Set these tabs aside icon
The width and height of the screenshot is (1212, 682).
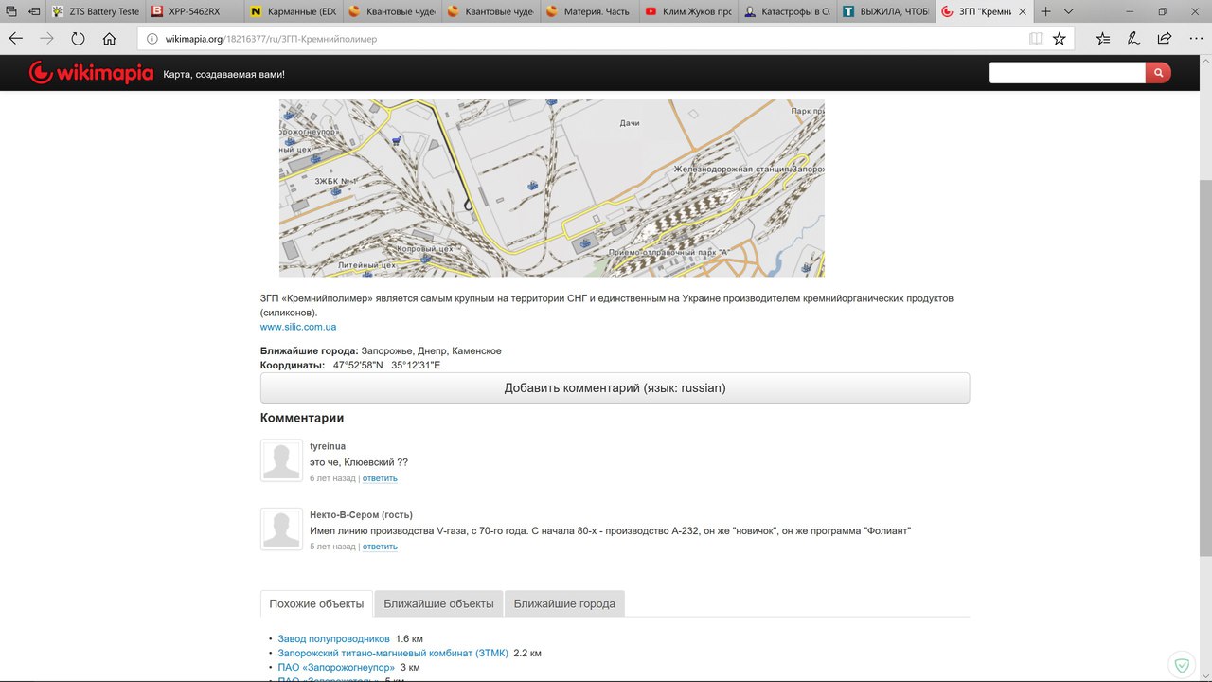pyautogui.click(x=34, y=12)
